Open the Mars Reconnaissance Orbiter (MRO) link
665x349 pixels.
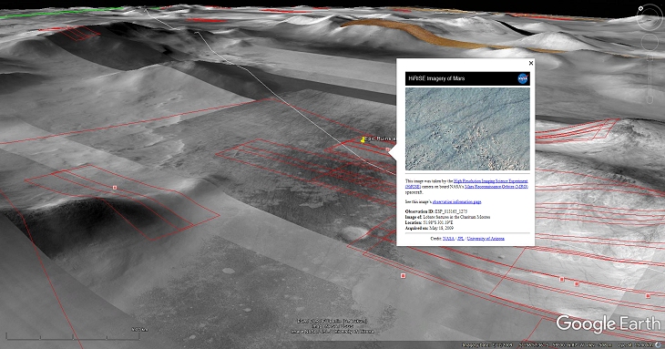pyautogui.click(x=496, y=186)
